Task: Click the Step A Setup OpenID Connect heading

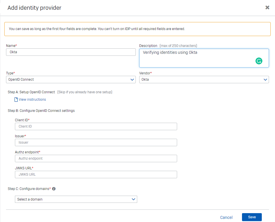Action: [x=31, y=92]
